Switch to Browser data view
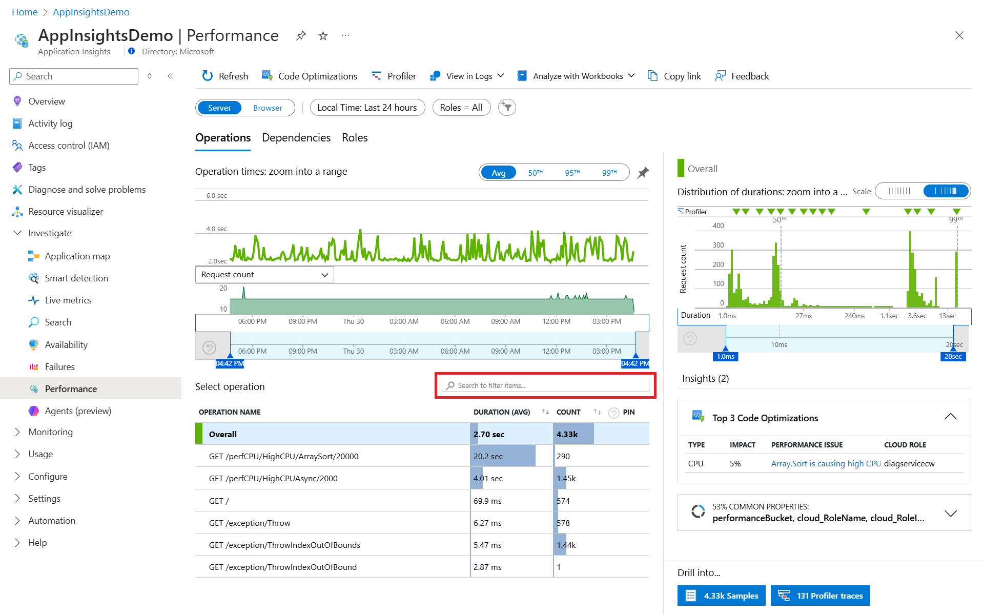984x615 pixels. [x=268, y=108]
